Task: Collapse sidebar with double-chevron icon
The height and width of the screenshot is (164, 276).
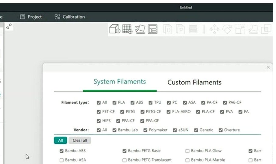Action: point(9,26)
